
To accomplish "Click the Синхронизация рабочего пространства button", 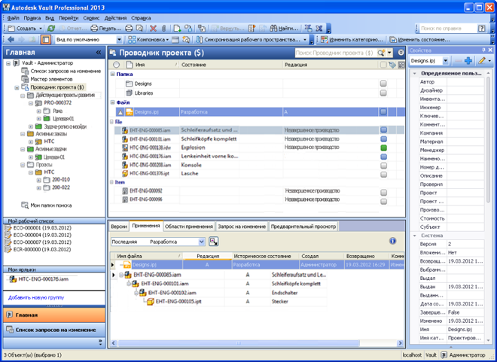I will tap(252, 40).
